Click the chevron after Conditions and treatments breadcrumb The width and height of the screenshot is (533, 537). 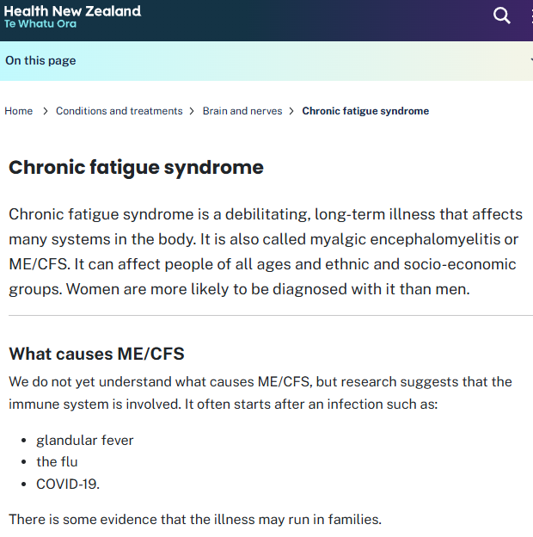point(193,111)
